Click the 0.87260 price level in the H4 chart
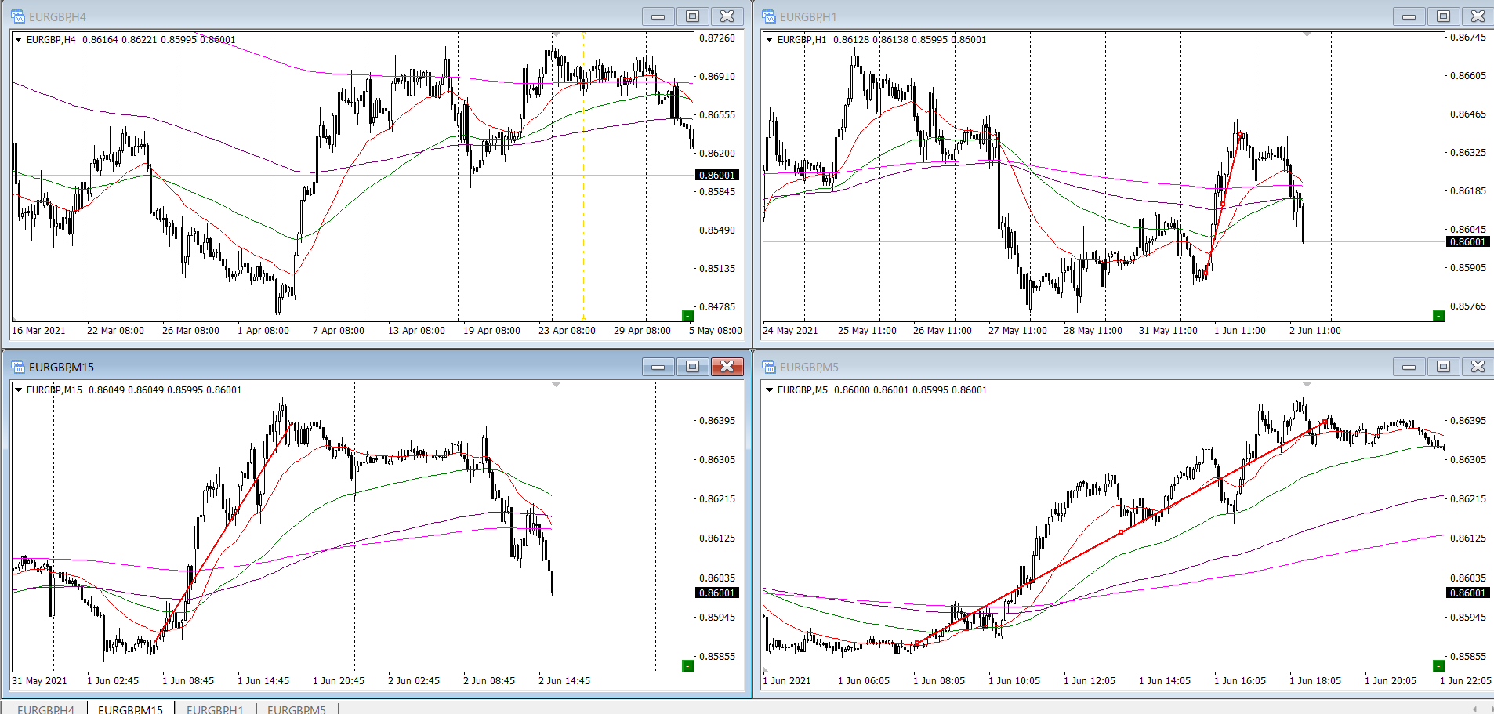 point(717,38)
